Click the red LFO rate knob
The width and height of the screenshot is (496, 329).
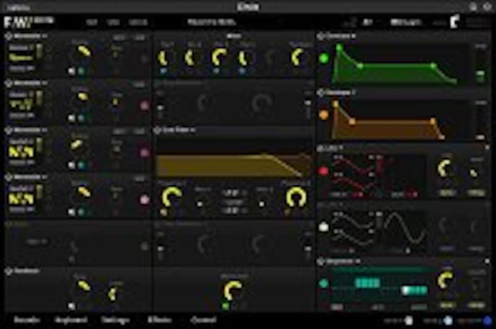445,168
